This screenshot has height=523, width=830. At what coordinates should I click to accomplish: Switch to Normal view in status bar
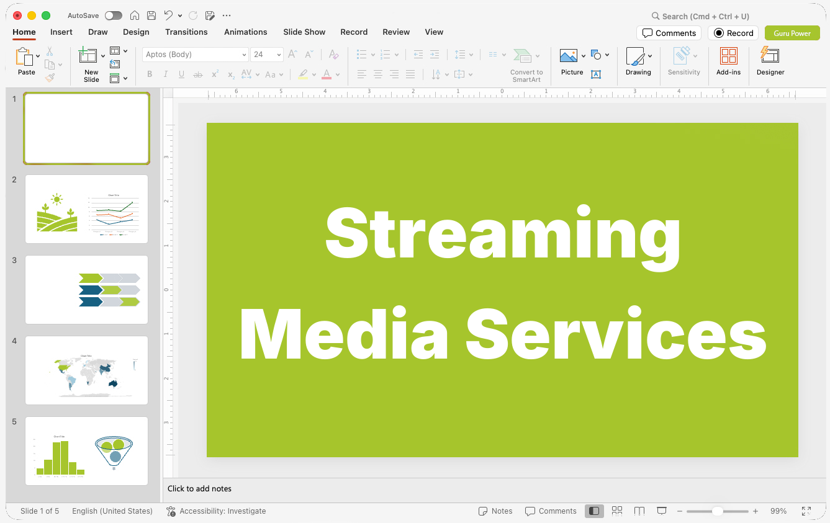click(x=594, y=511)
